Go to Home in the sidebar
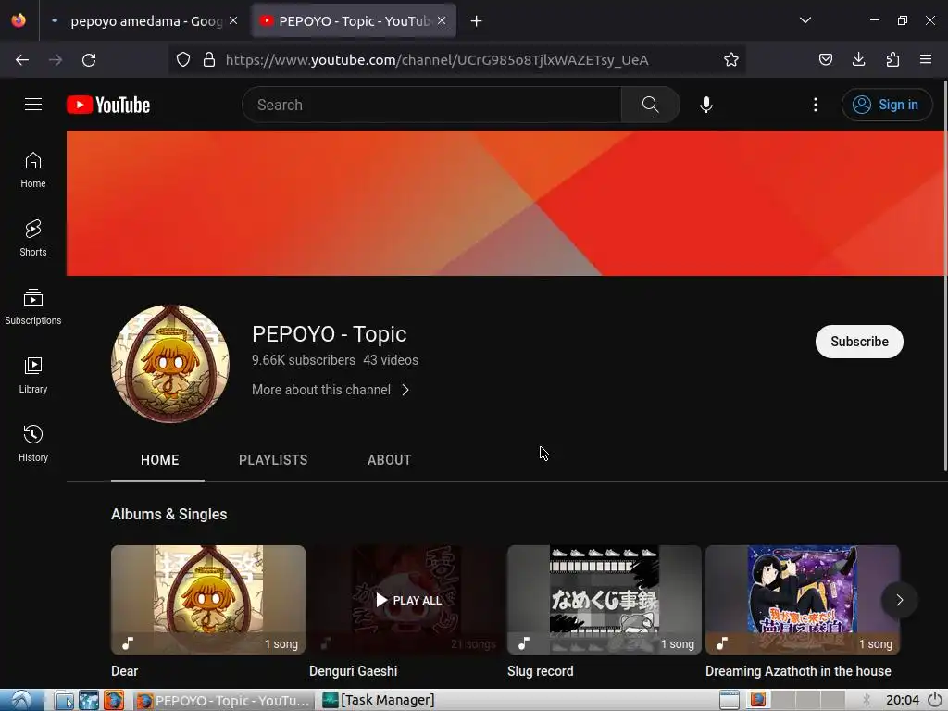The width and height of the screenshot is (948, 711). 33,170
